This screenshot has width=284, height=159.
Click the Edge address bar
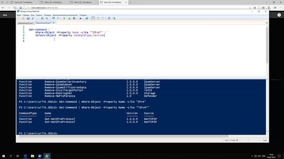coord(138,8)
